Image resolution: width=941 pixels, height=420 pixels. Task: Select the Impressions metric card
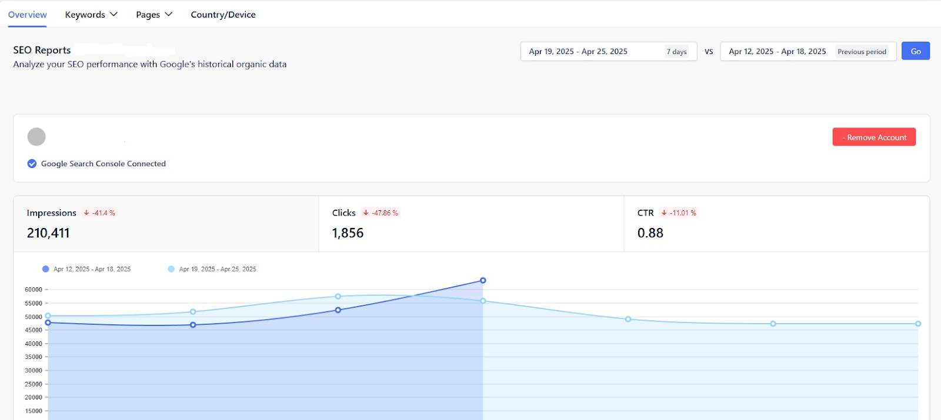point(166,224)
